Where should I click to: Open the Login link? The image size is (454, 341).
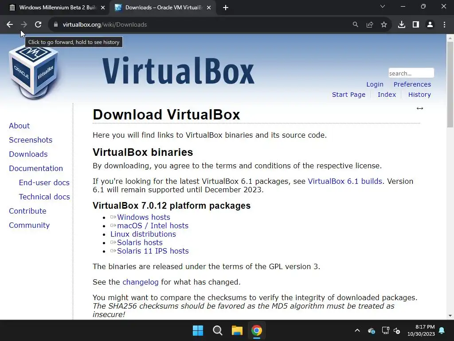tap(375, 84)
